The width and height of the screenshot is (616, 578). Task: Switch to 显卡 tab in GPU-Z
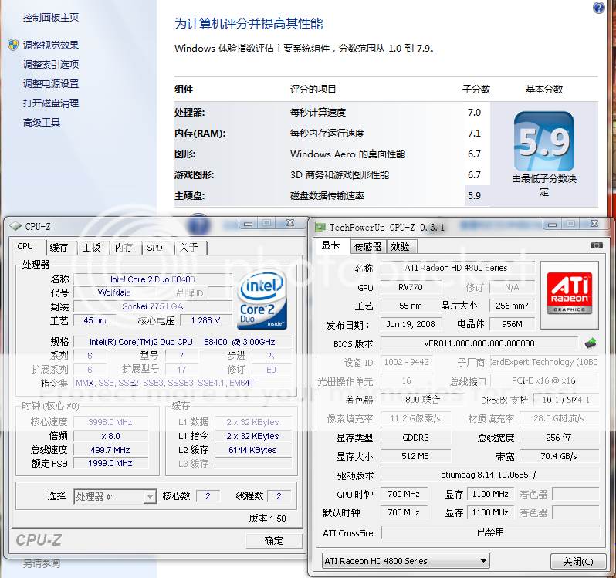coord(333,245)
